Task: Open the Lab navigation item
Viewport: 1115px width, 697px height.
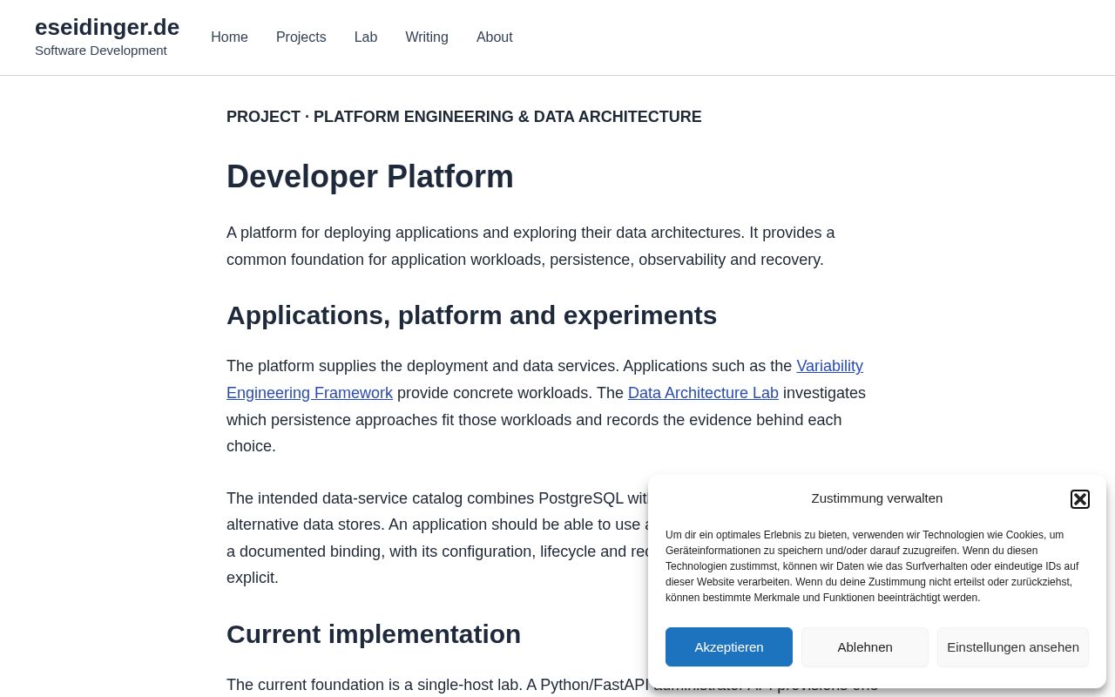Action: coord(366,37)
